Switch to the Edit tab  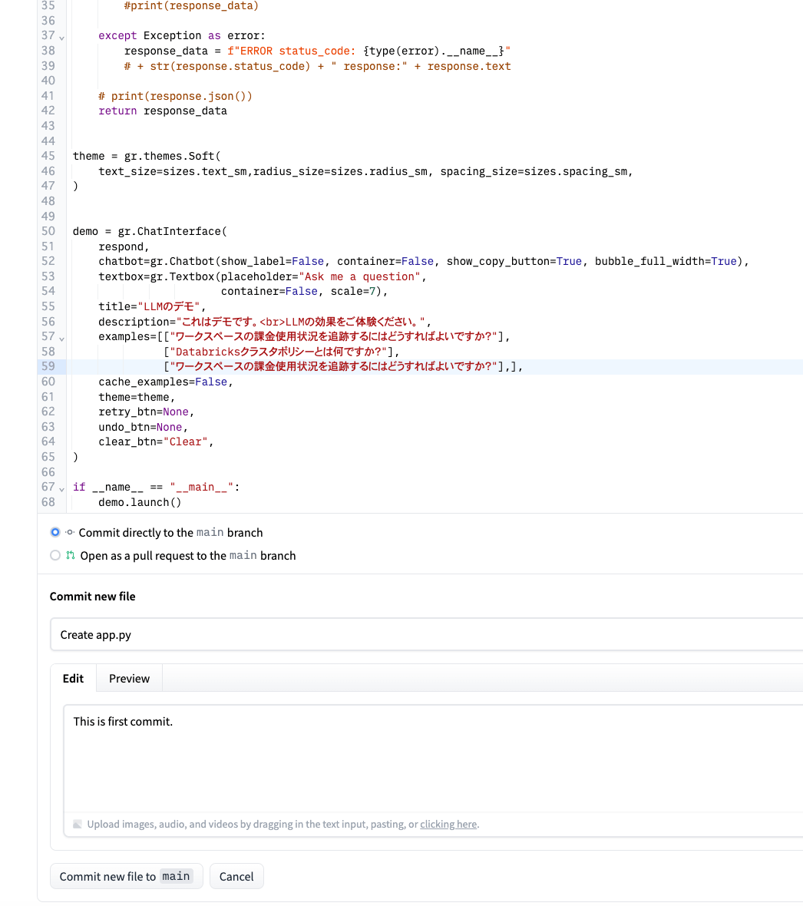point(73,678)
